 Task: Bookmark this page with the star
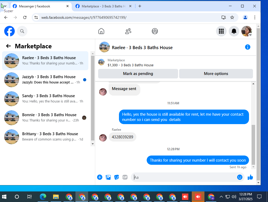click(x=232, y=17)
